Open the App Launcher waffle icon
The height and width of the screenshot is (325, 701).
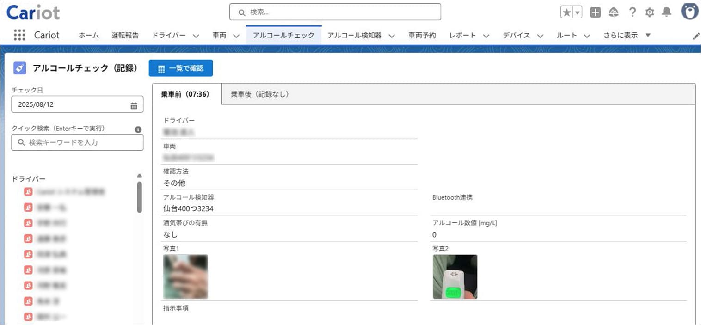click(19, 35)
